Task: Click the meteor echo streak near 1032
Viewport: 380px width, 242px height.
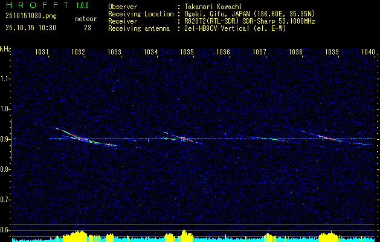Action: pyautogui.click(x=86, y=139)
